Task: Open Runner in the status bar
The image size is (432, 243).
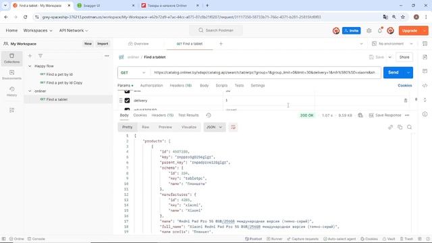Action: pyautogui.click(x=275, y=239)
